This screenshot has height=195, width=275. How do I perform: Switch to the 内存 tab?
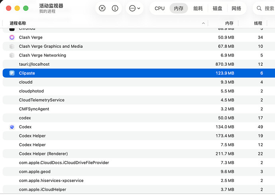[179, 8]
